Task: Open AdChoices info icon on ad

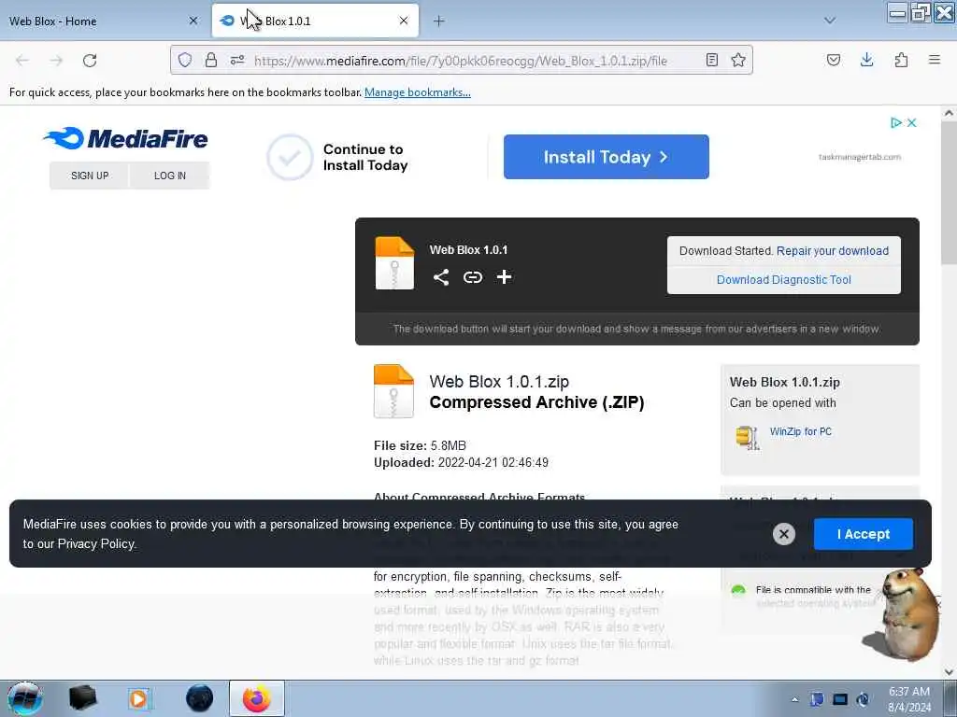Action: pos(896,122)
